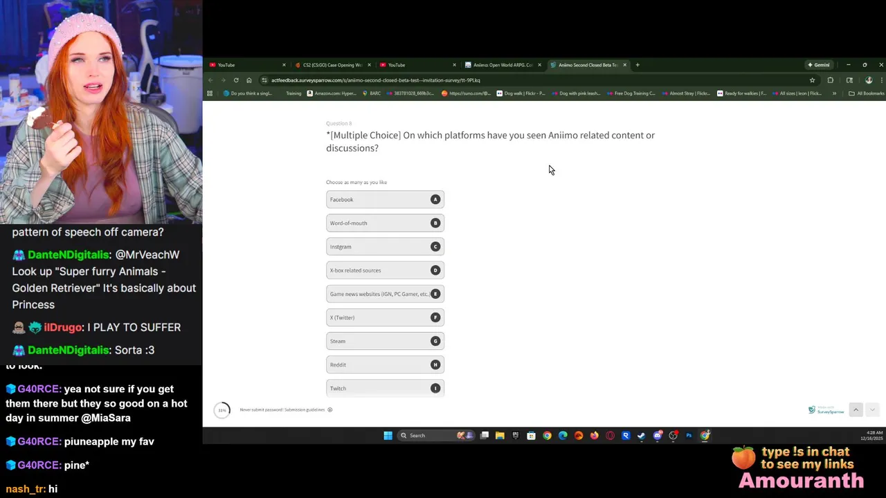The height and width of the screenshot is (498, 886).
Task: Go back using browser back arrow
Action: point(210,80)
